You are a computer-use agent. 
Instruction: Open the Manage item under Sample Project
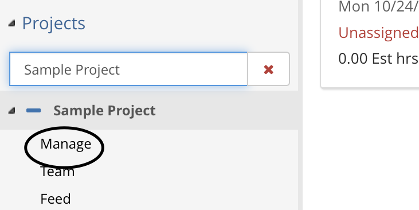[x=66, y=144]
